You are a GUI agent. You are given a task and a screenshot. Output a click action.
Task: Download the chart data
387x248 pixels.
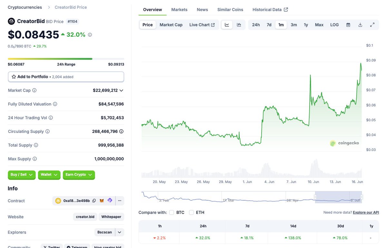(x=360, y=25)
